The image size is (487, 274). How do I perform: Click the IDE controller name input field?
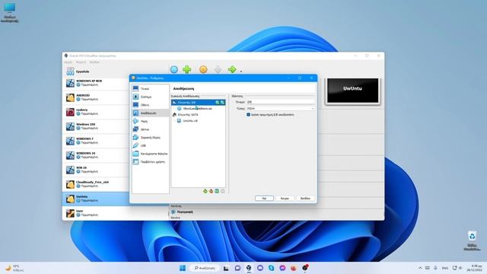tap(281, 102)
